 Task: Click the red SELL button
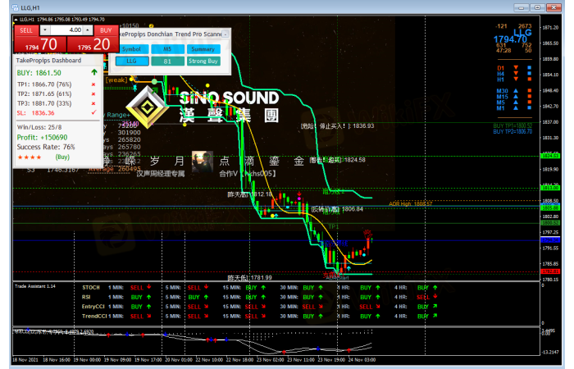click(26, 30)
